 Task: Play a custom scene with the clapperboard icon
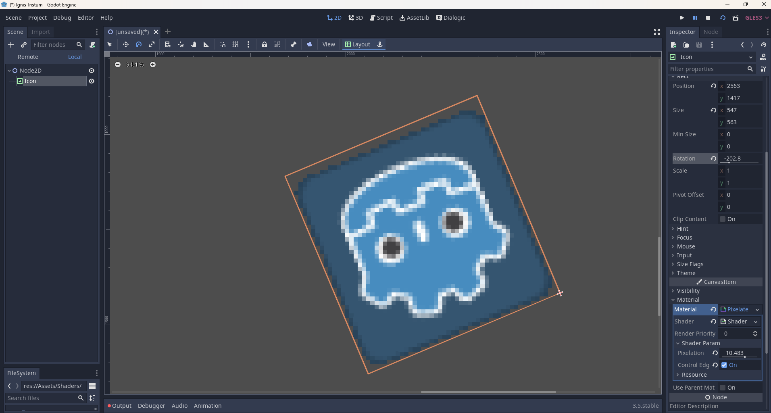[x=736, y=18]
